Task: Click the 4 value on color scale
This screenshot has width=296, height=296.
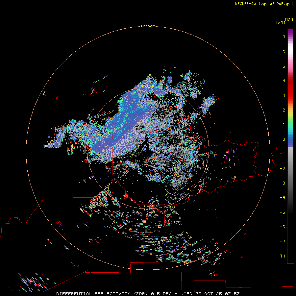Action: pyautogui.click(x=284, y=81)
